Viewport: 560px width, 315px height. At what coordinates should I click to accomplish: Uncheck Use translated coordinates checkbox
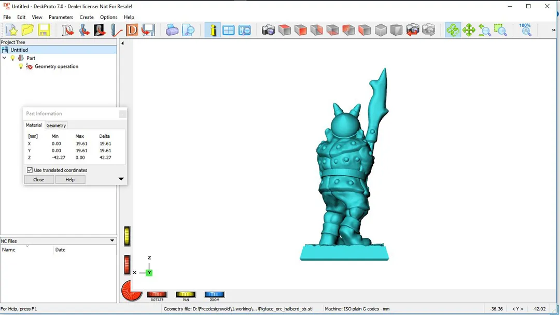click(30, 170)
